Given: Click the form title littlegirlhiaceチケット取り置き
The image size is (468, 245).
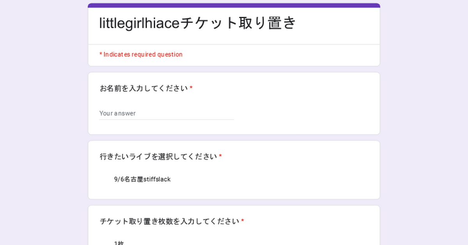Looking at the screenshot, I should coord(198,23).
